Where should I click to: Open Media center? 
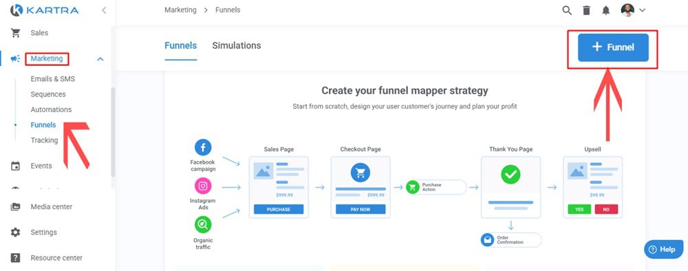(x=52, y=206)
